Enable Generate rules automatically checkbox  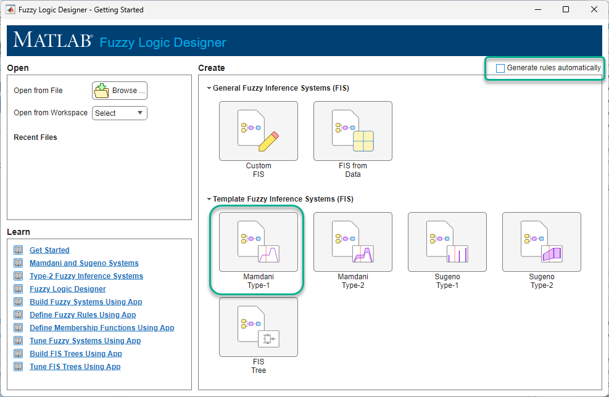[x=500, y=68]
